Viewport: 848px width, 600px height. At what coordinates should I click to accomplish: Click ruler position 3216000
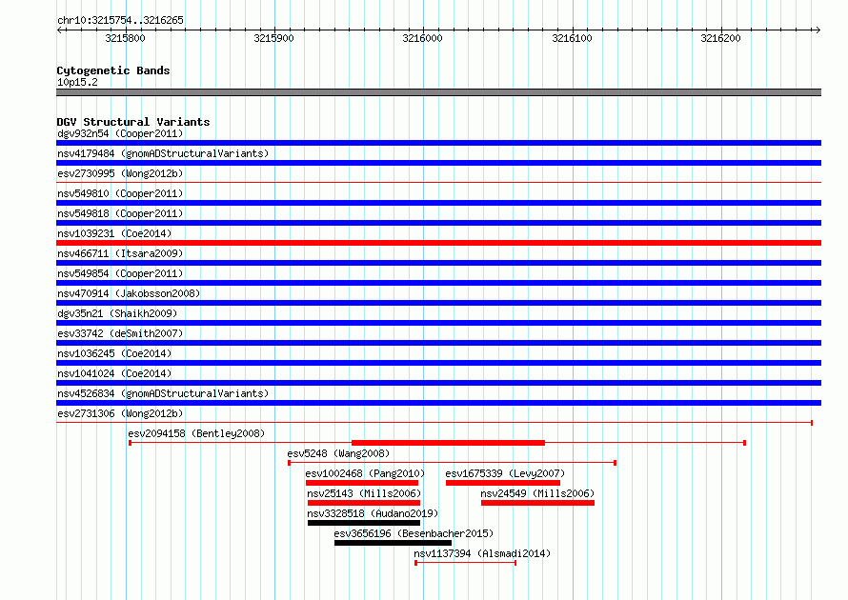click(x=422, y=38)
